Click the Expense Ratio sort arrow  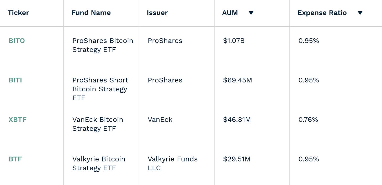click(360, 13)
